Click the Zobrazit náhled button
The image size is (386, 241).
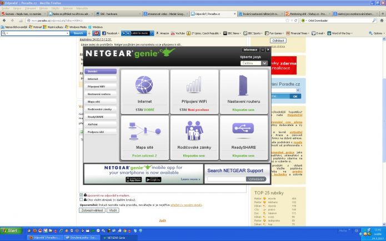click(x=92, y=210)
